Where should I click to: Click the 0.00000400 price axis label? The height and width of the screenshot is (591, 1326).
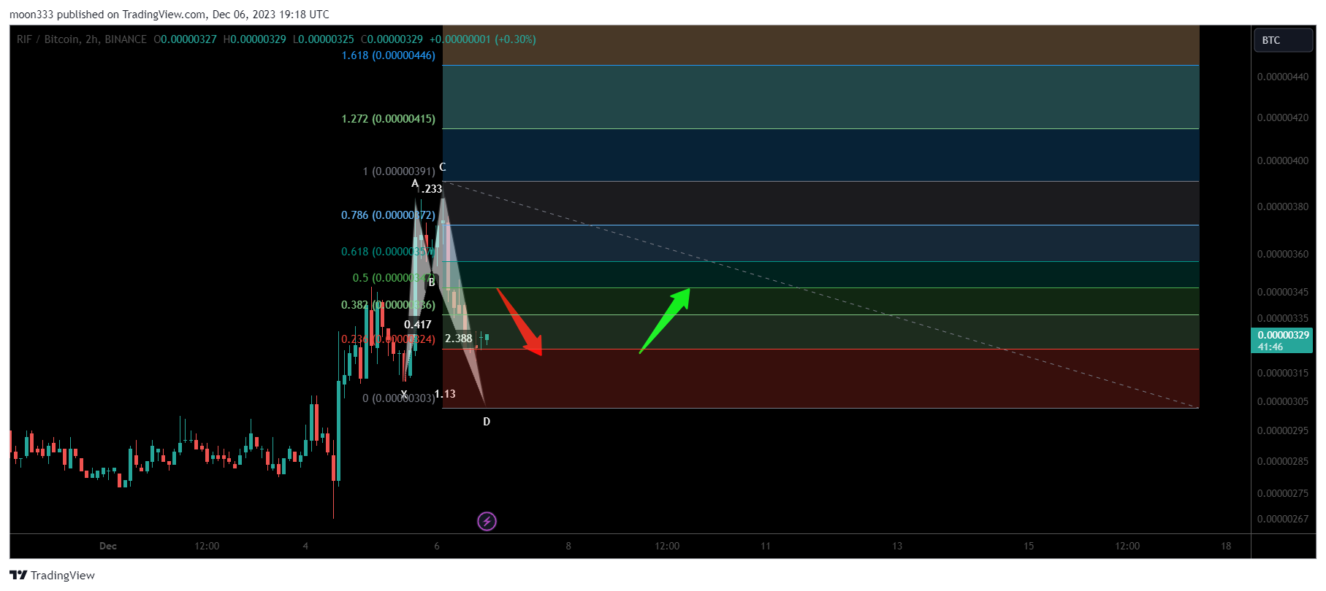tap(1283, 161)
